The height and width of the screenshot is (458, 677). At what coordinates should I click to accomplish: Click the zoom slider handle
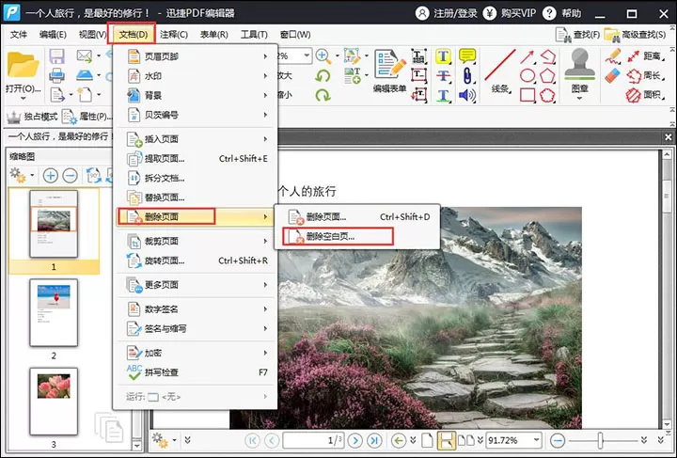[600, 440]
